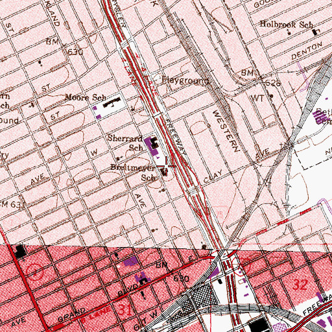
Task: Select the "Moore Sch" label
Action: point(86,97)
